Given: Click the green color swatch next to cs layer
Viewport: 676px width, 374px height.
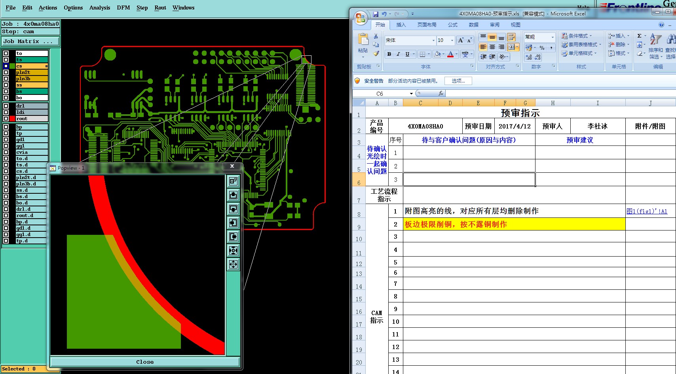Looking at the screenshot, I should pos(12,66).
